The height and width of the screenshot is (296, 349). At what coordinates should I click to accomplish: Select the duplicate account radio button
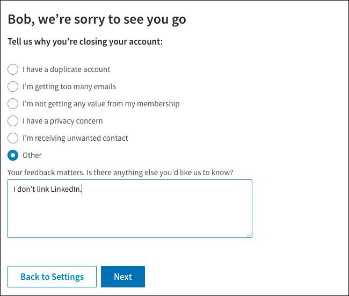[13, 69]
